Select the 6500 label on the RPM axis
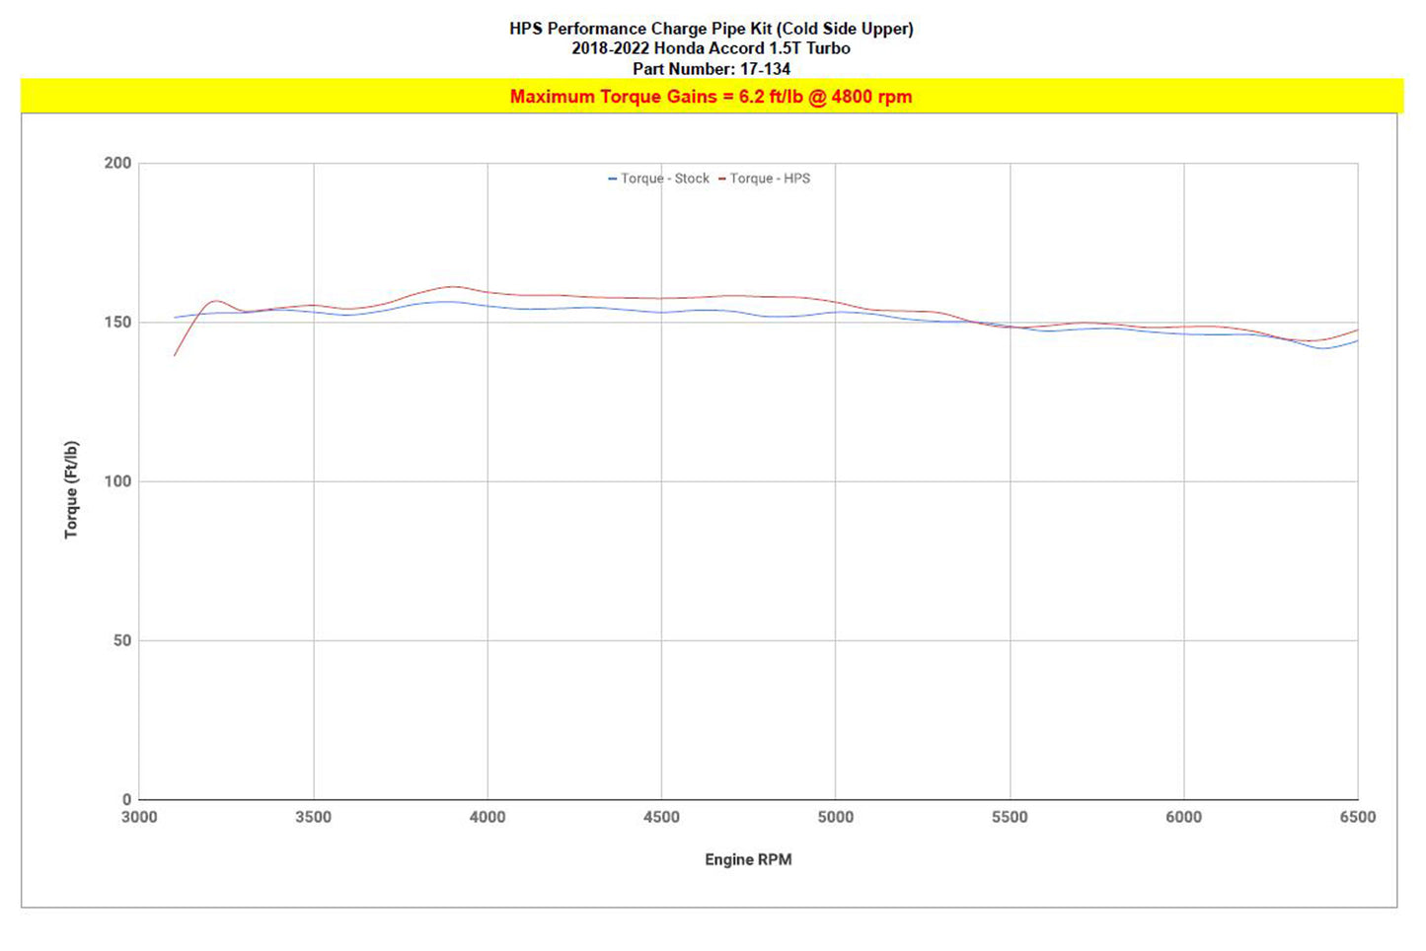Viewport: 1426px width, 951px height. tap(1358, 817)
